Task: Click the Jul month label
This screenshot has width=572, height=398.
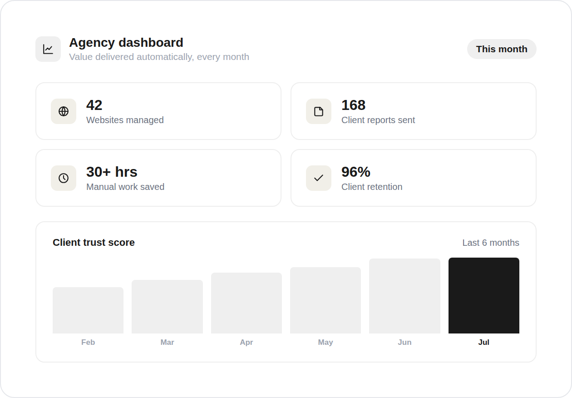Action: click(484, 342)
